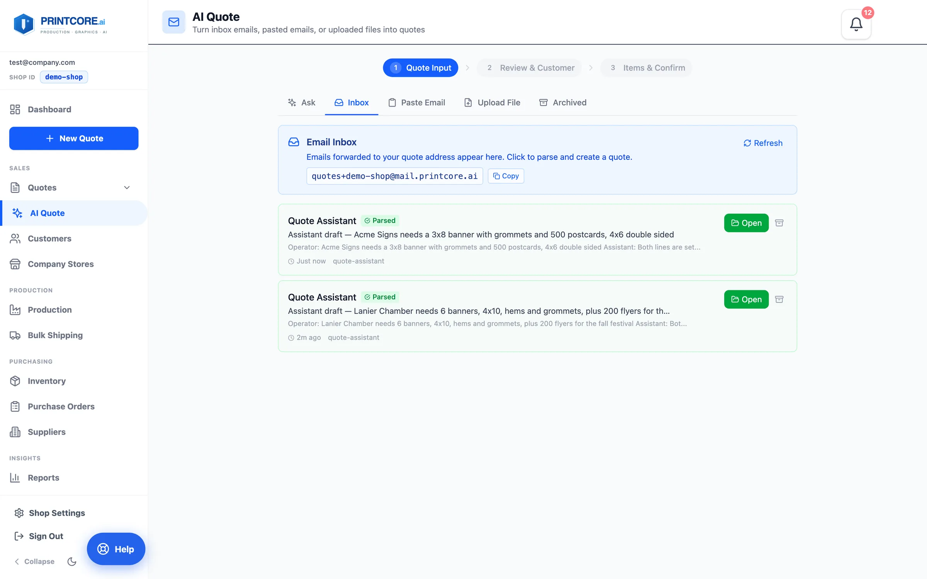Open the Acme Signs quote draft
The image size is (927, 579).
746,223
